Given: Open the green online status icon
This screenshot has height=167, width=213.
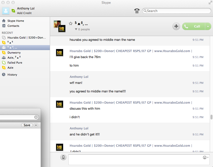Looking at the screenshot, I should coord(13,11).
